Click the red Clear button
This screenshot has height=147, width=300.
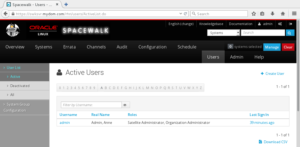pyautogui.click(x=288, y=47)
